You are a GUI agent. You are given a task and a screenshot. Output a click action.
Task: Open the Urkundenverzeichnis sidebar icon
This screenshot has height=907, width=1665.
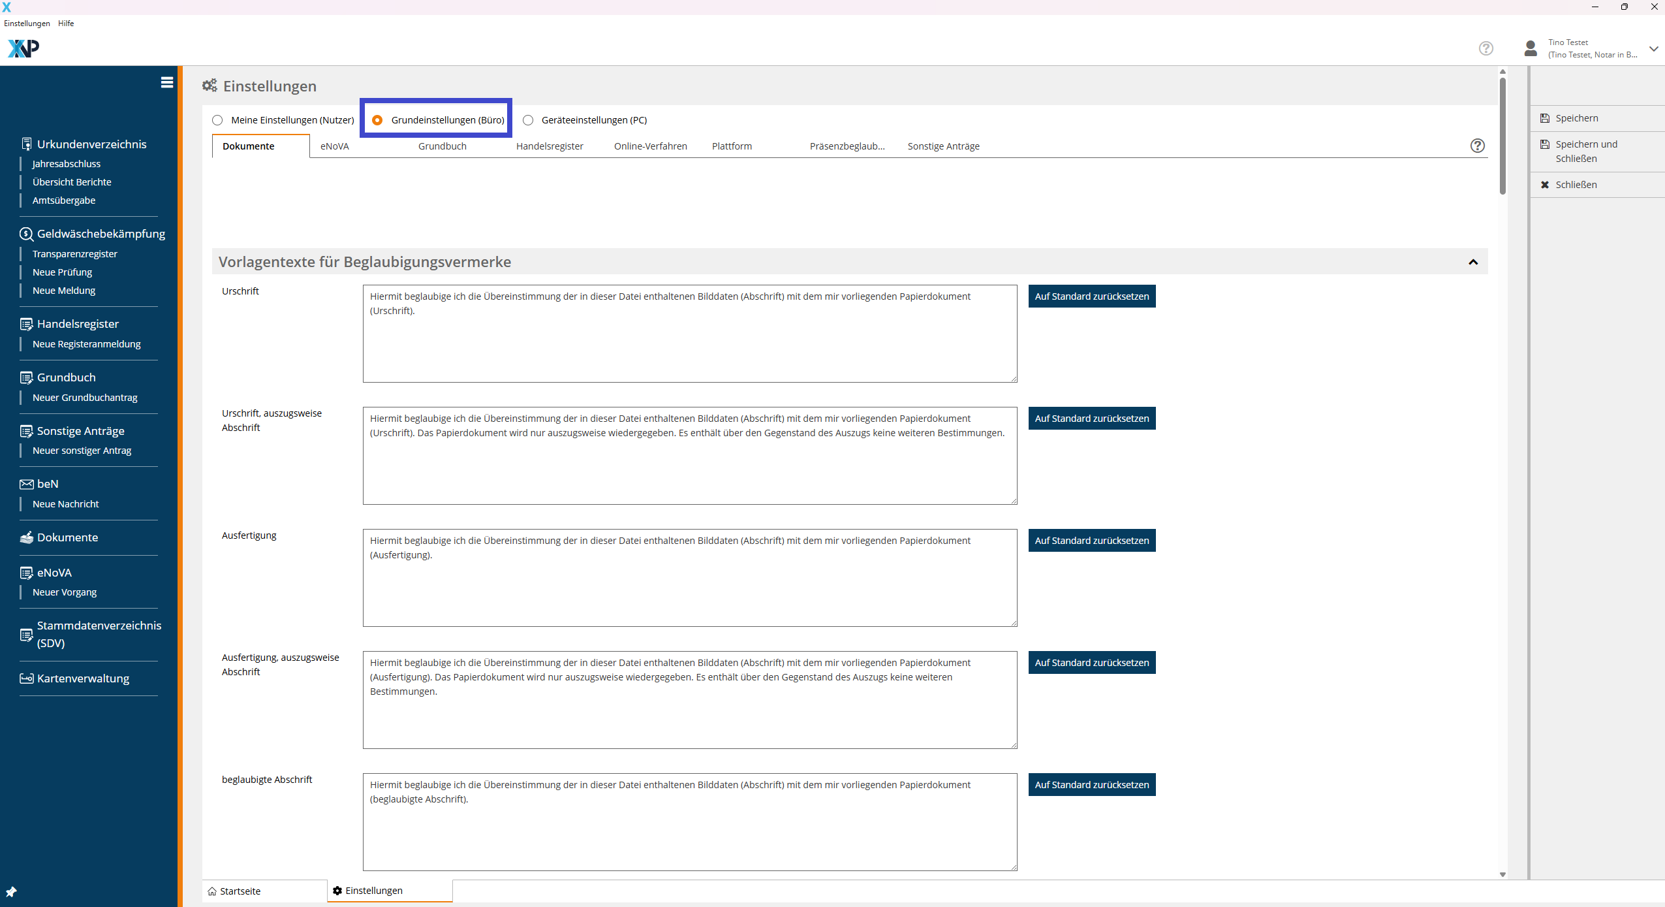click(x=26, y=144)
